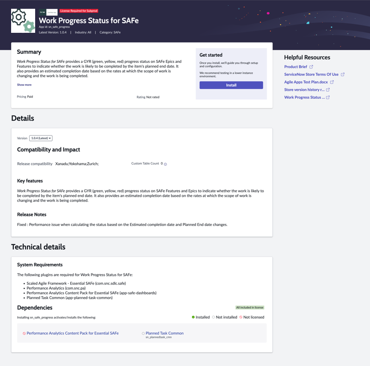Click not-installed icon beside Planned Task Common
Viewport: 370px width, 366px height.
coord(143,334)
